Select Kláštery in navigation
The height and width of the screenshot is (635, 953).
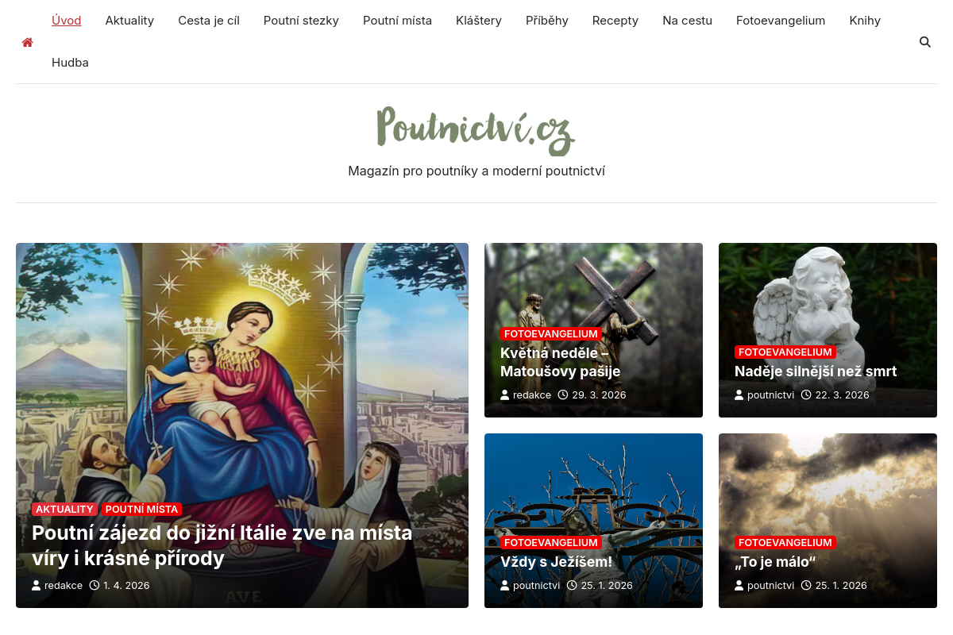pos(479,21)
